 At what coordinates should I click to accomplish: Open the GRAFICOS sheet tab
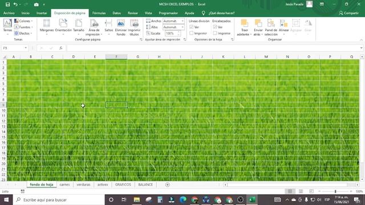123,184
